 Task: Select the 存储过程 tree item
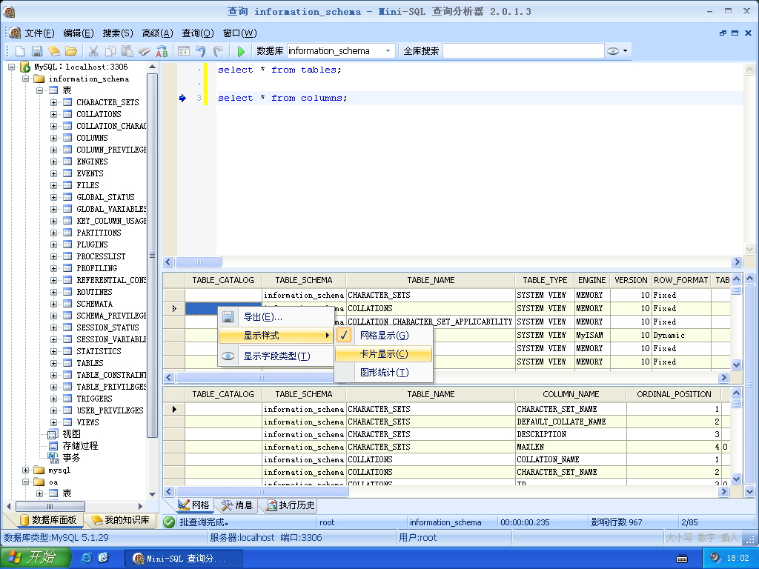(x=80, y=446)
